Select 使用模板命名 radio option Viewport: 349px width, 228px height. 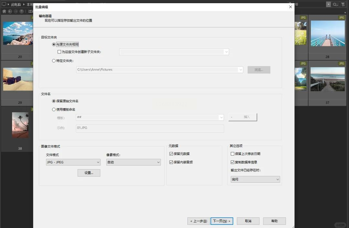54,110
